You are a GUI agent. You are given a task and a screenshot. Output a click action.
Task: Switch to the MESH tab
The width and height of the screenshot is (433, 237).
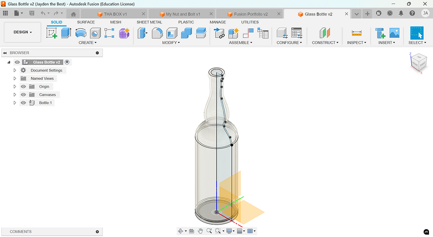116,22
